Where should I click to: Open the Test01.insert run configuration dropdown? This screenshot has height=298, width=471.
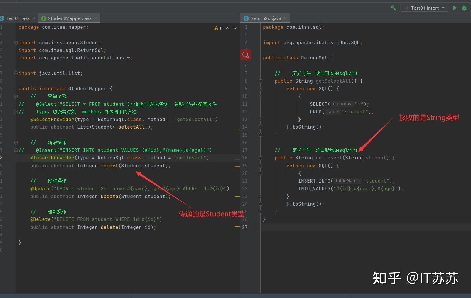pos(443,8)
